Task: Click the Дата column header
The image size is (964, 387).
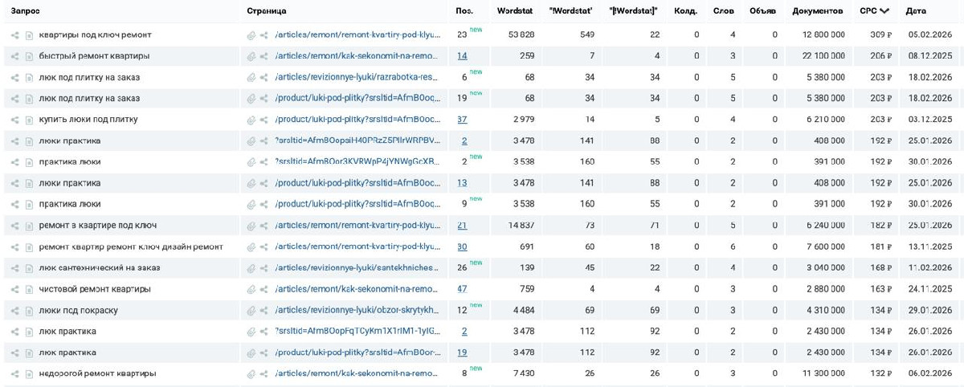Action: [x=915, y=11]
